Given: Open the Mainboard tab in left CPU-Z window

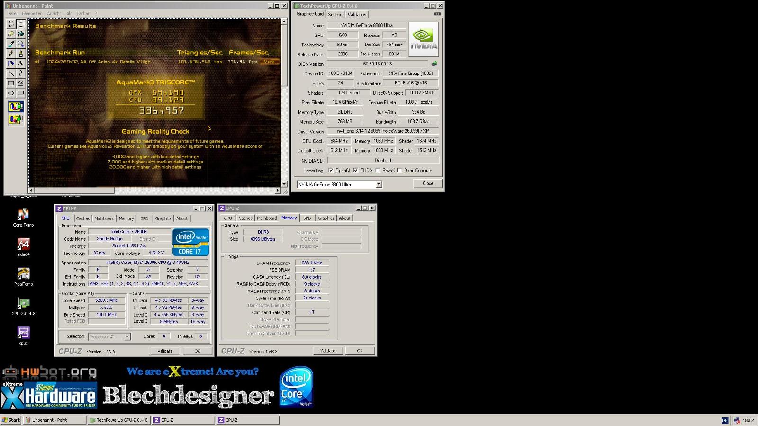Looking at the screenshot, I should click(104, 218).
